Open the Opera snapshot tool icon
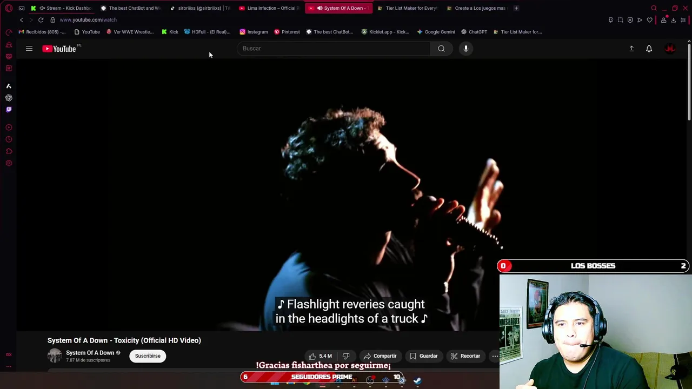The height and width of the screenshot is (389, 692). 620,20
